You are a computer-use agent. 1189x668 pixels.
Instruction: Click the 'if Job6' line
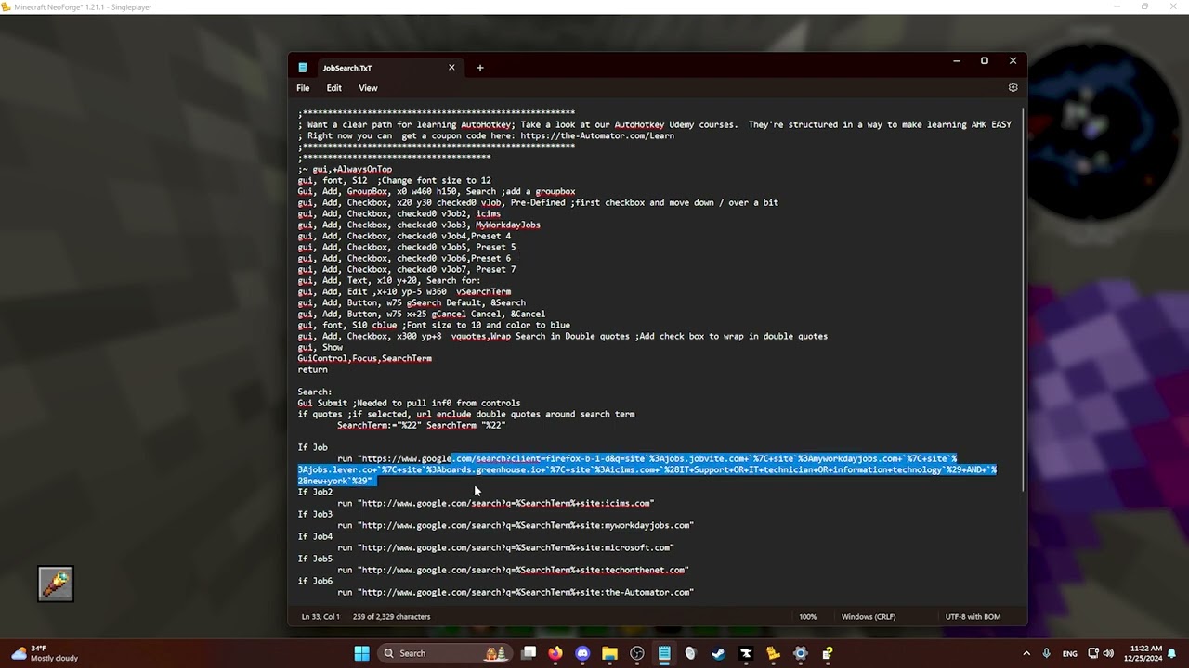pos(315,581)
